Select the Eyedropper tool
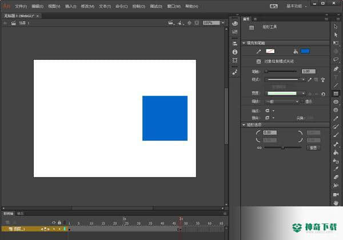This screenshot has width=343, height=240. (336, 169)
